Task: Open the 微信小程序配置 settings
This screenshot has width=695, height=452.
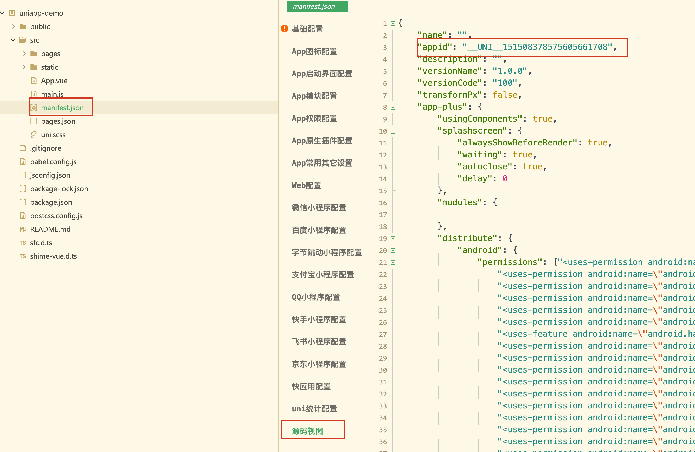Action: click(x=319, y=208)
